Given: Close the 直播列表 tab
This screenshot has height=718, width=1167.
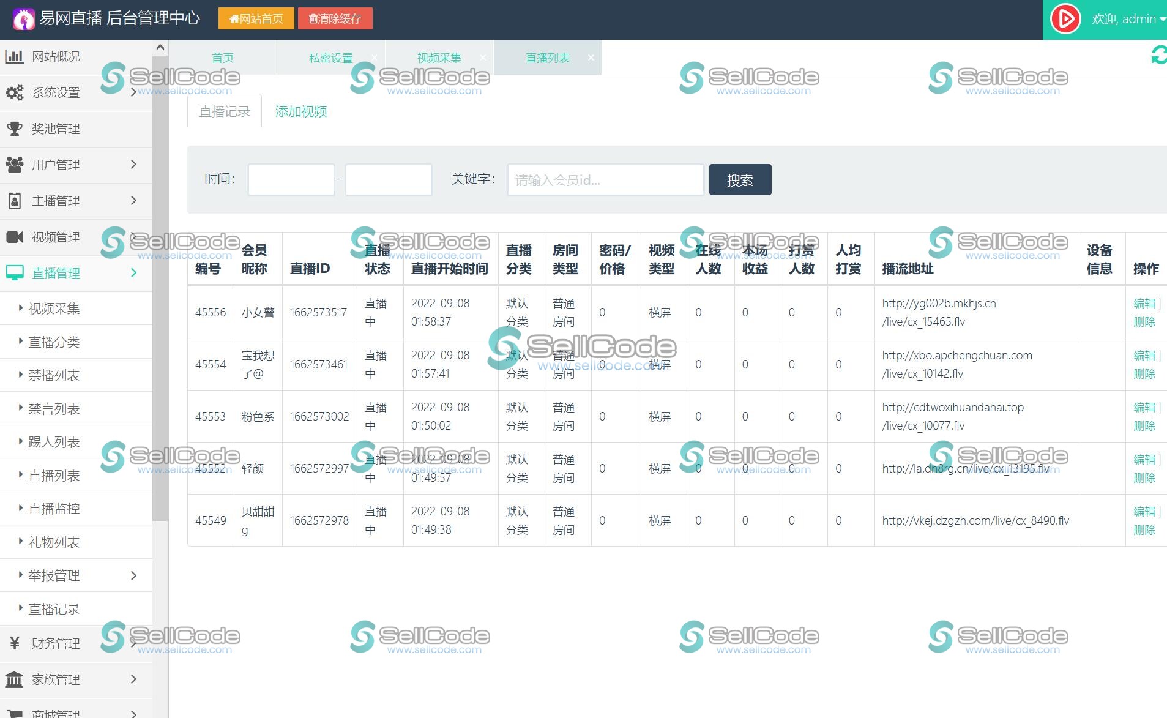Looking at the screenshot, I should [x=591, y=58].
